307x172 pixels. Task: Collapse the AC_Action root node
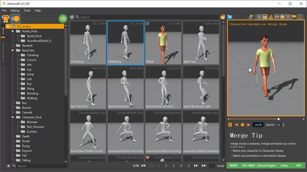pyautogui.click(x=8, y=26)
